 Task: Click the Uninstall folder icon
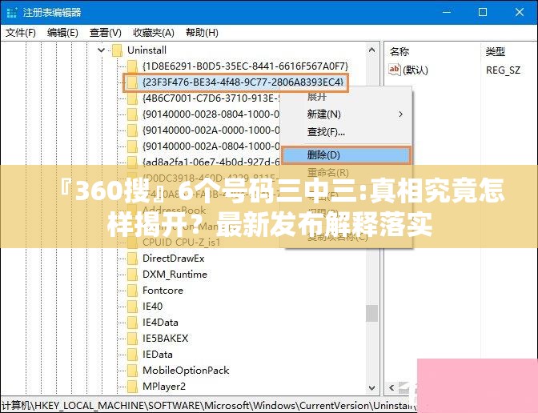pyautogui.click(x=117, y=50)
